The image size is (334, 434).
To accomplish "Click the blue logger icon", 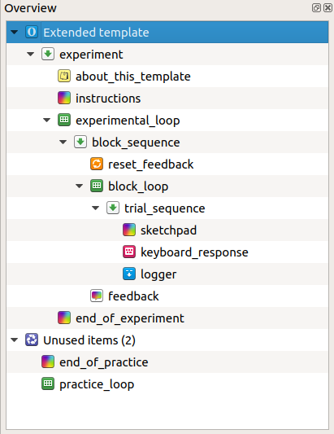I will (x=129, y=274).
